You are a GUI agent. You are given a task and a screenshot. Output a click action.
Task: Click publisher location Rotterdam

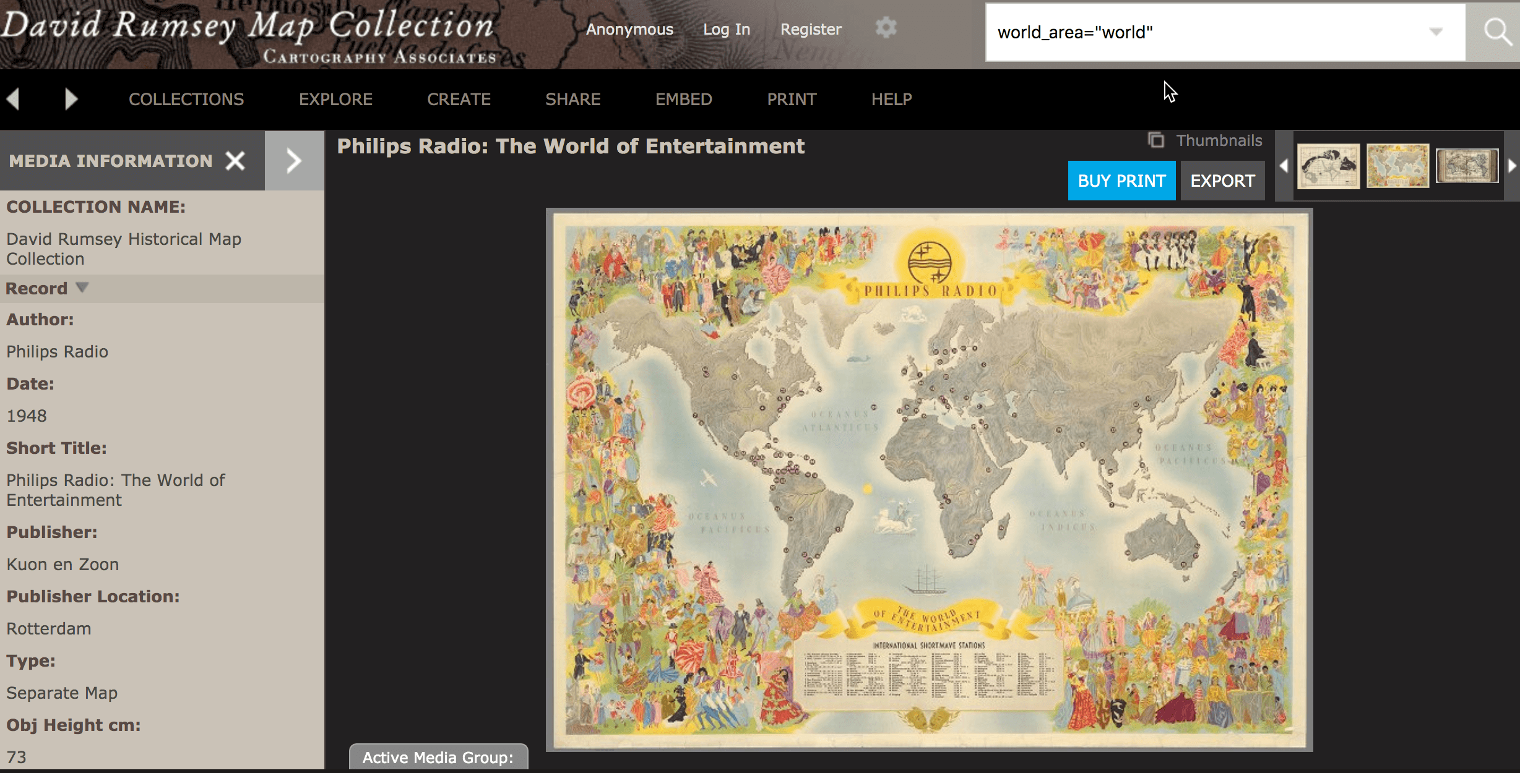pyautogui.click(x=49, y=628)
